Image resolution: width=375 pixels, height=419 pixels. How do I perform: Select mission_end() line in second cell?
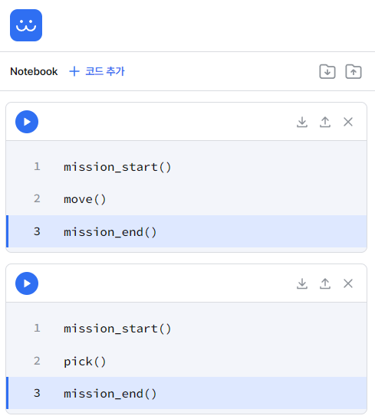[x=186, y=393]
